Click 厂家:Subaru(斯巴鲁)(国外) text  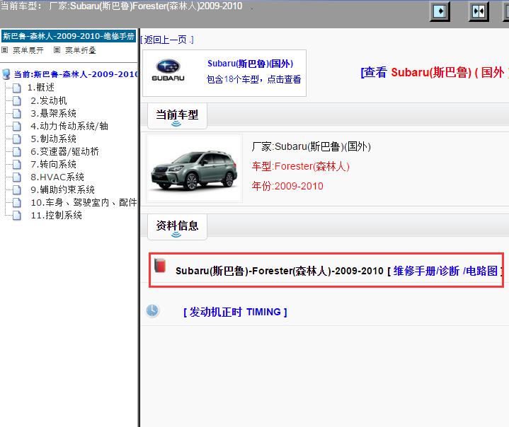[311, 146]
